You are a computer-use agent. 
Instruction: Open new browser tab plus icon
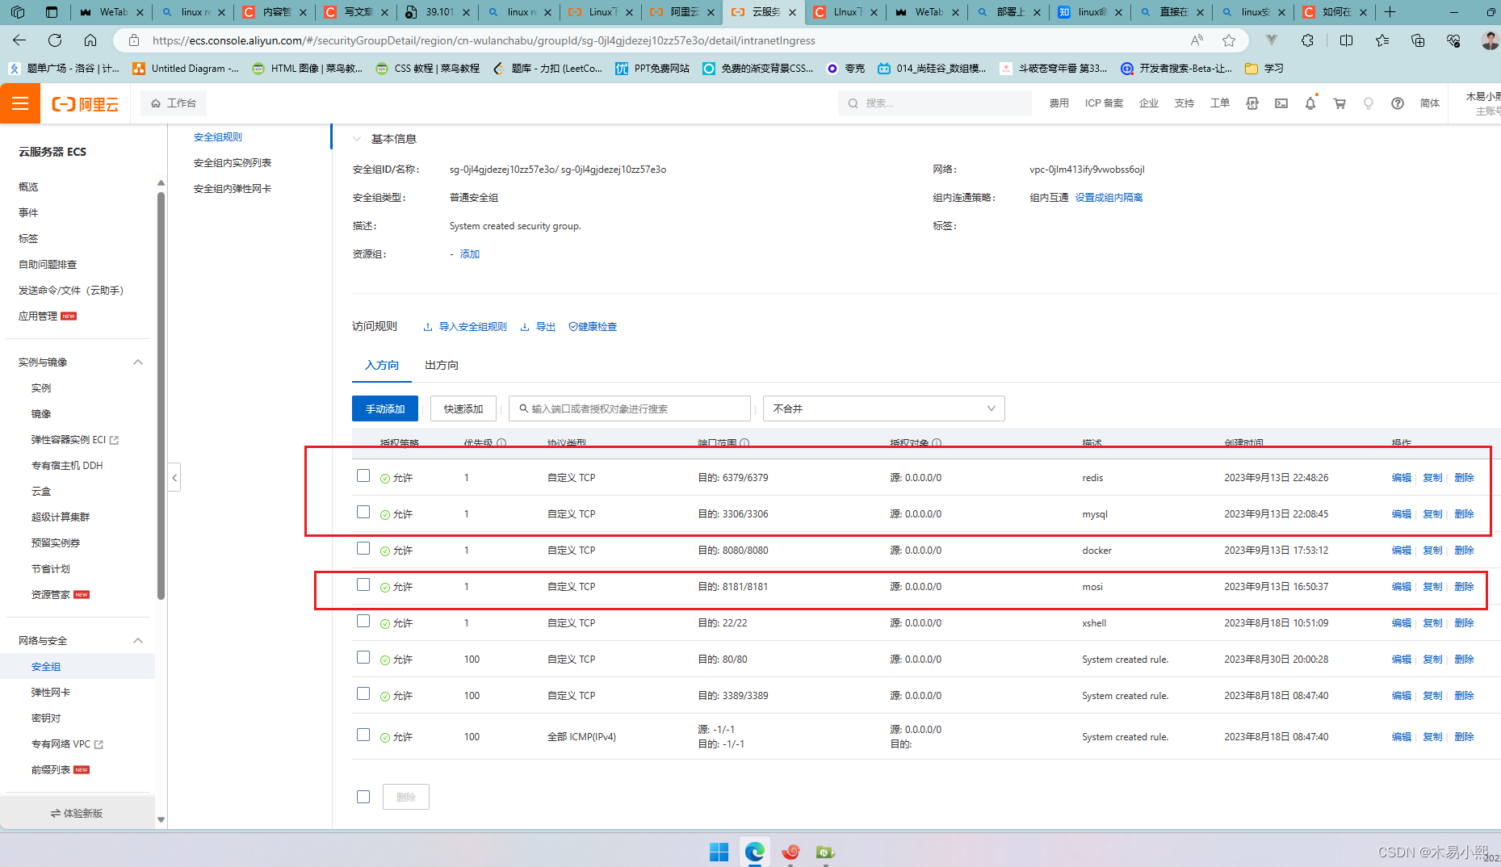click(1390, 12)
